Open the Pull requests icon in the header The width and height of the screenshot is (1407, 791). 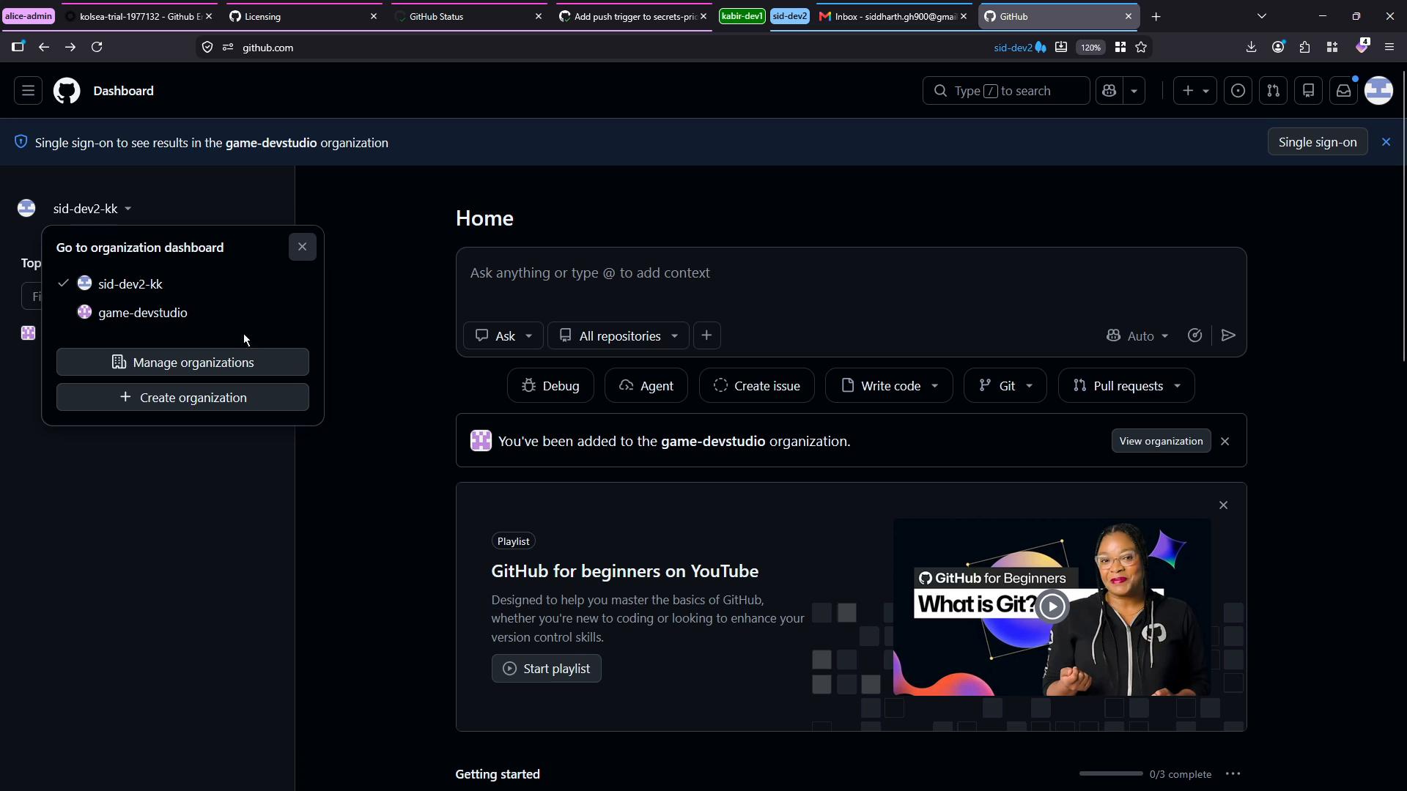click(x=1273, y=91)
